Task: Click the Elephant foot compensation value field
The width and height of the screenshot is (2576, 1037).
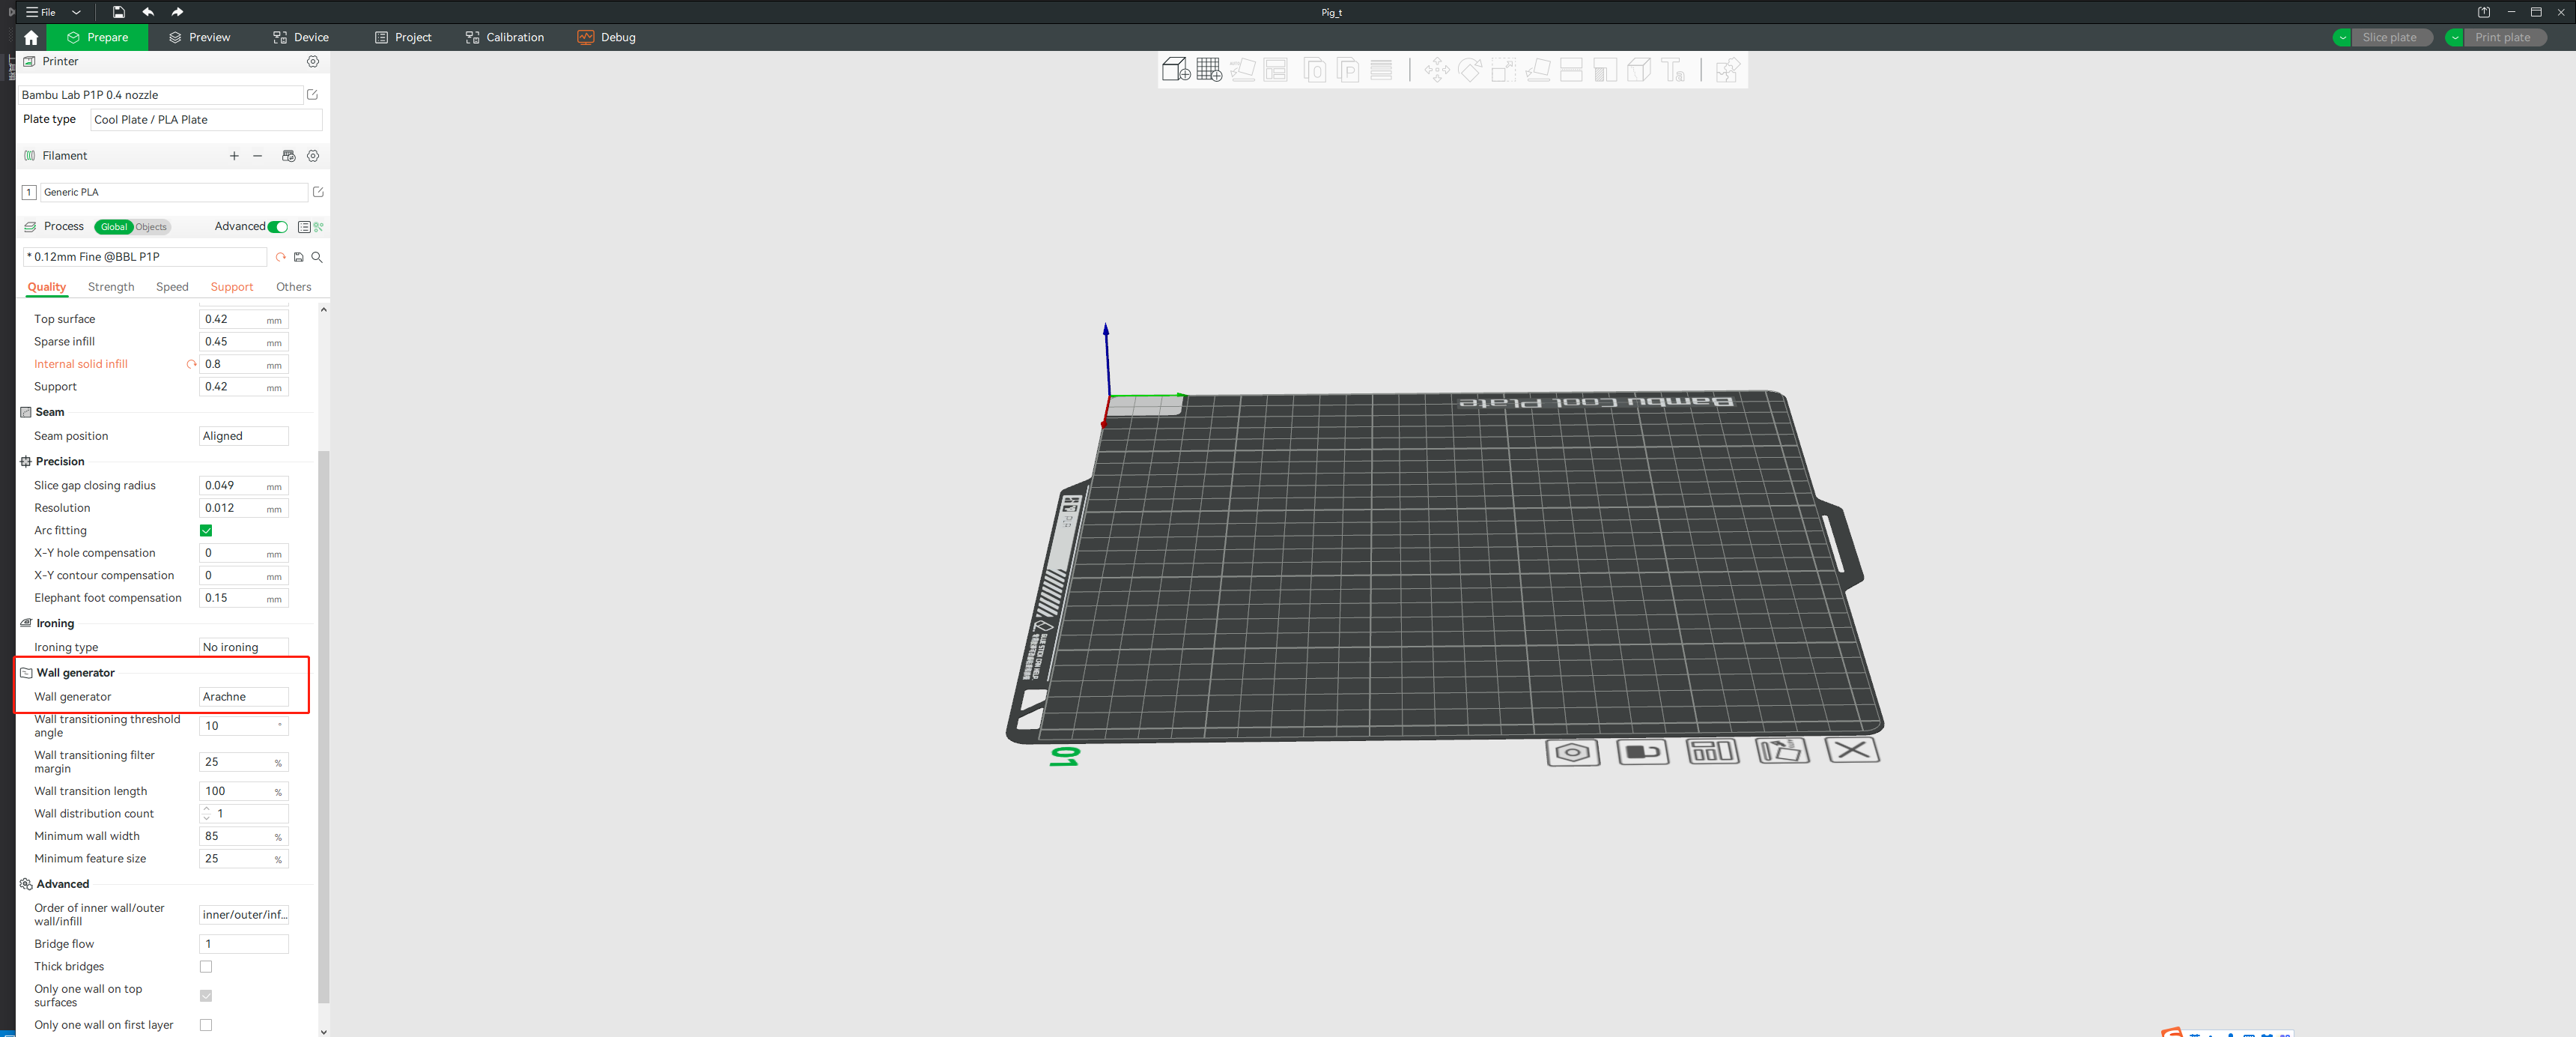Action: tap(244, 599)
